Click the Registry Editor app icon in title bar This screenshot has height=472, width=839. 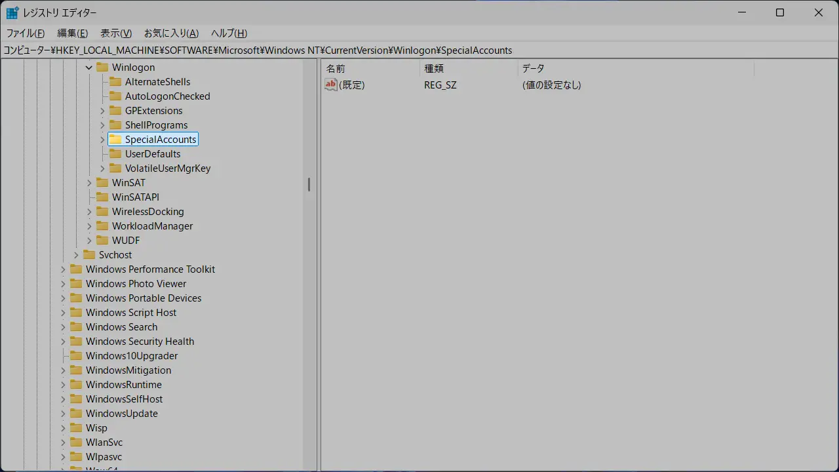12,13
